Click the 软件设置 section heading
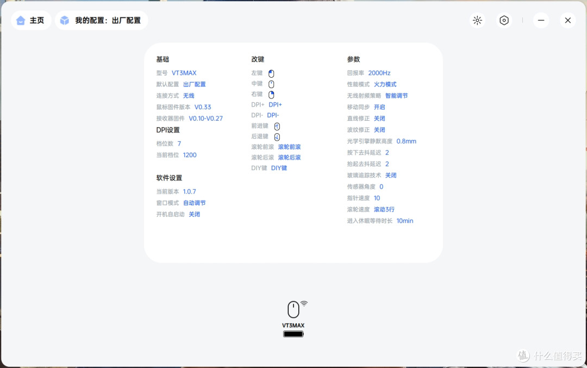 click(x=169, y=178)
